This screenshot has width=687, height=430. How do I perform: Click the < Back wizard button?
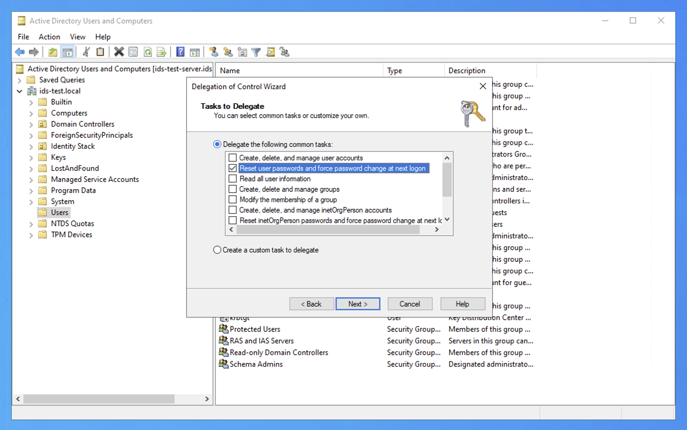[x=311, y=304]
